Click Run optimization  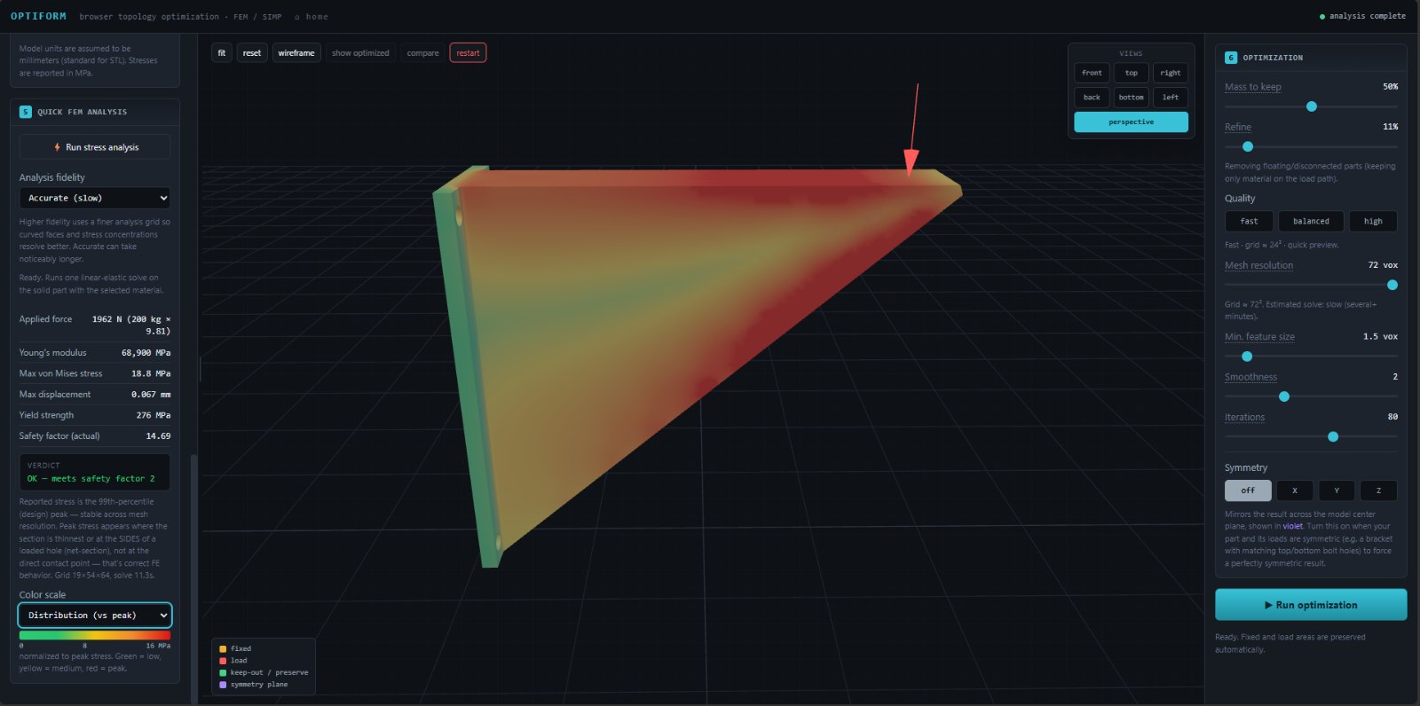click(x=1311, y=605)
